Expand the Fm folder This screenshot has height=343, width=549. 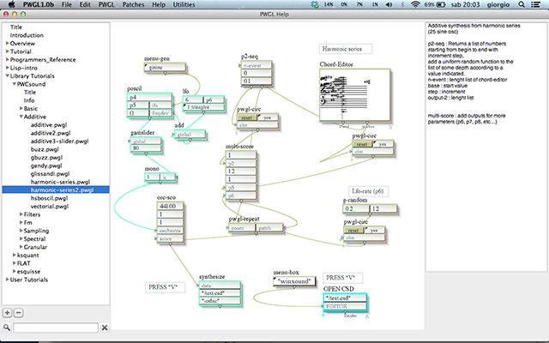21,222
